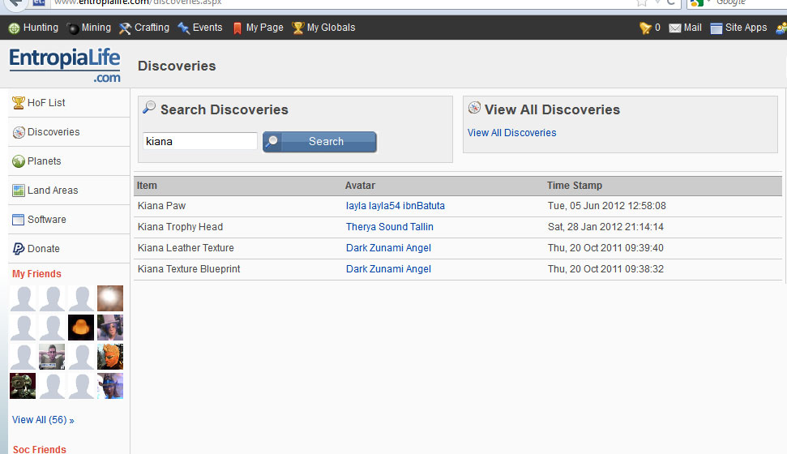Click the Search Discoveries magnifier heading icon

[x=149, y=106]
